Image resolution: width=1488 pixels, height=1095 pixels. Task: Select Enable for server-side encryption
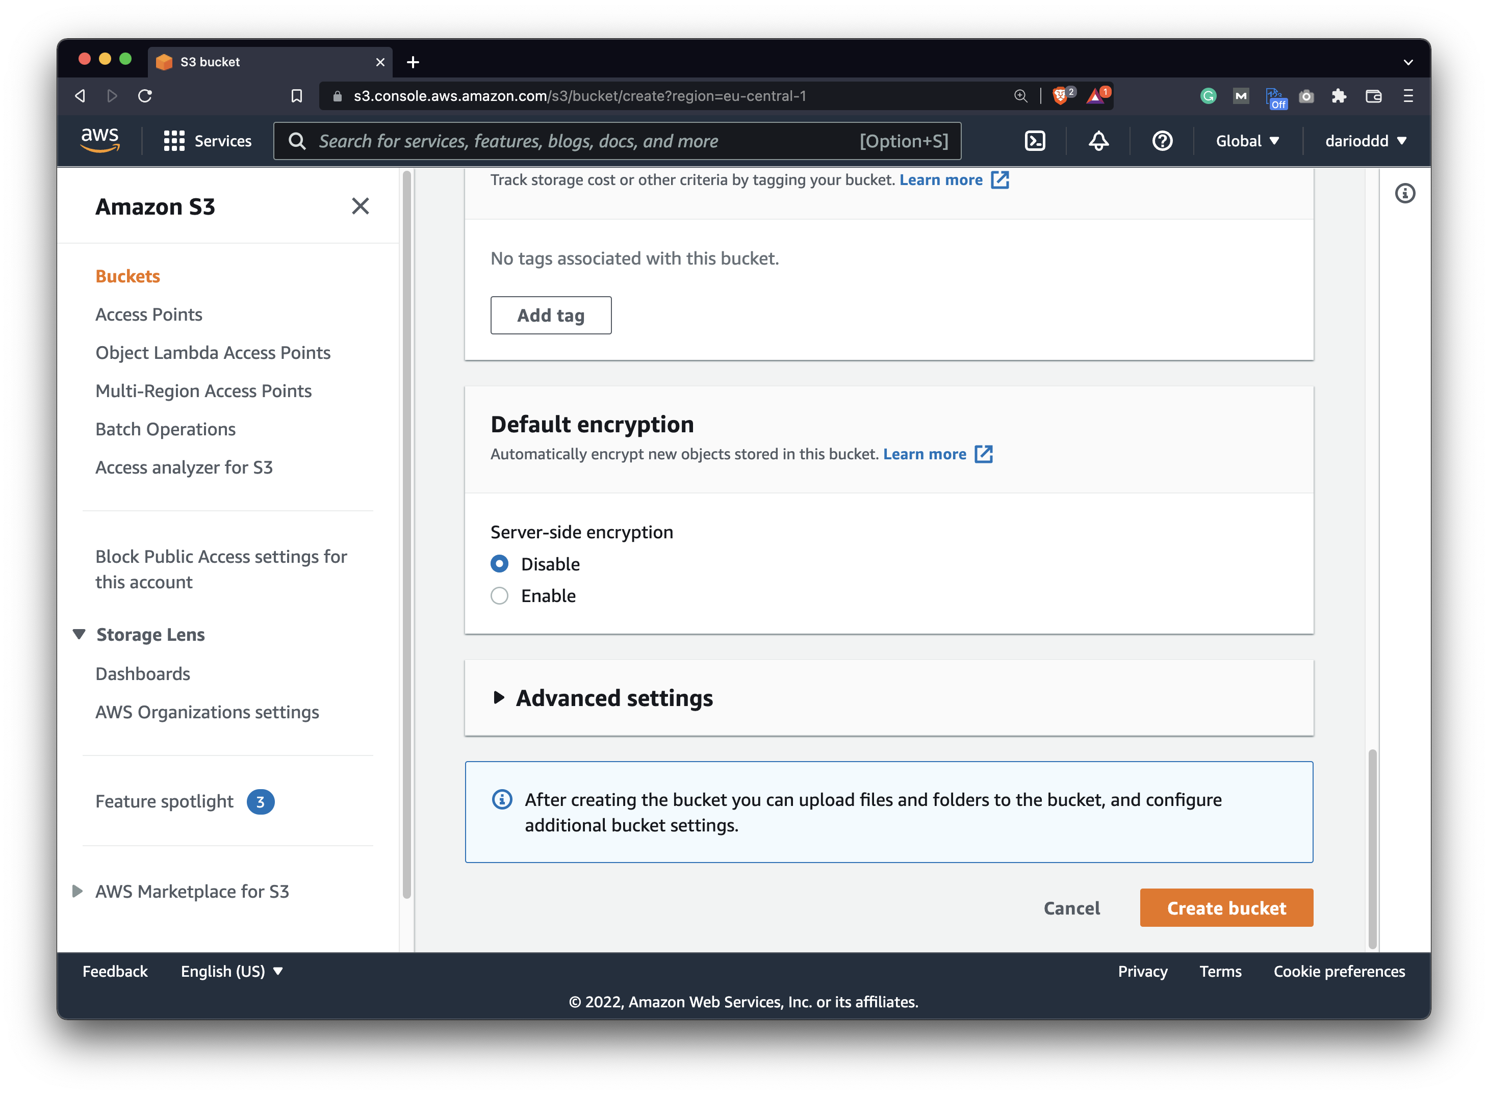coord(499,595)
